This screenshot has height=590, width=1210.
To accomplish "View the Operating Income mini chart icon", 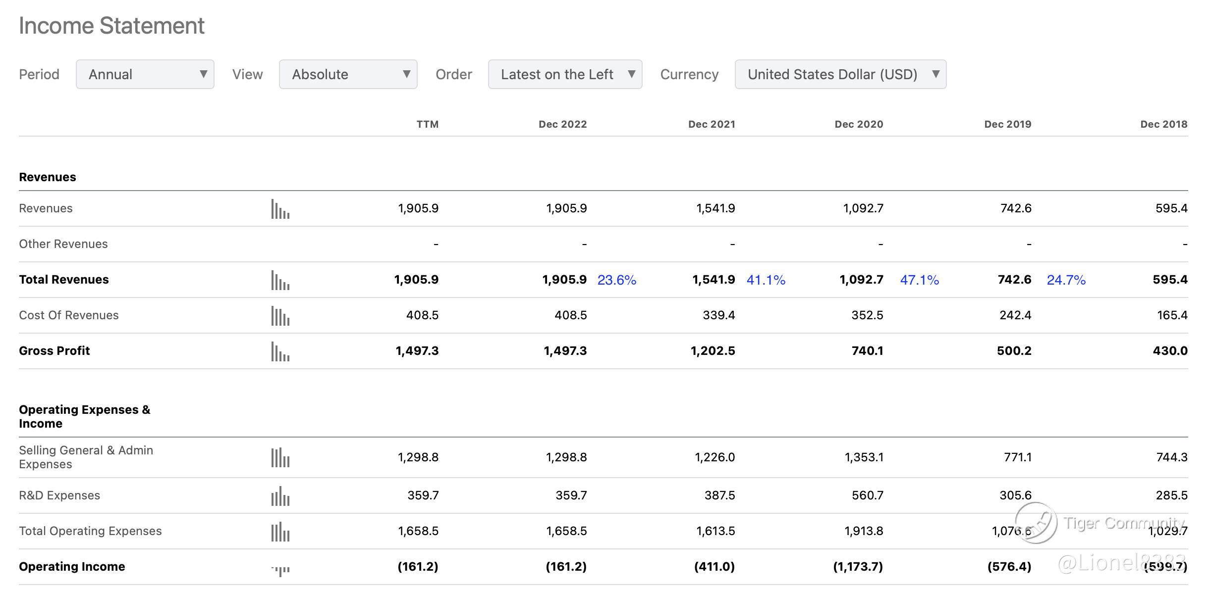I will [x=280, y=570].
